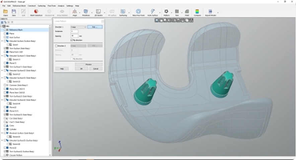The image size is (296, 160).
Task: Click the Export Model icon
Action: pos(211,12)
